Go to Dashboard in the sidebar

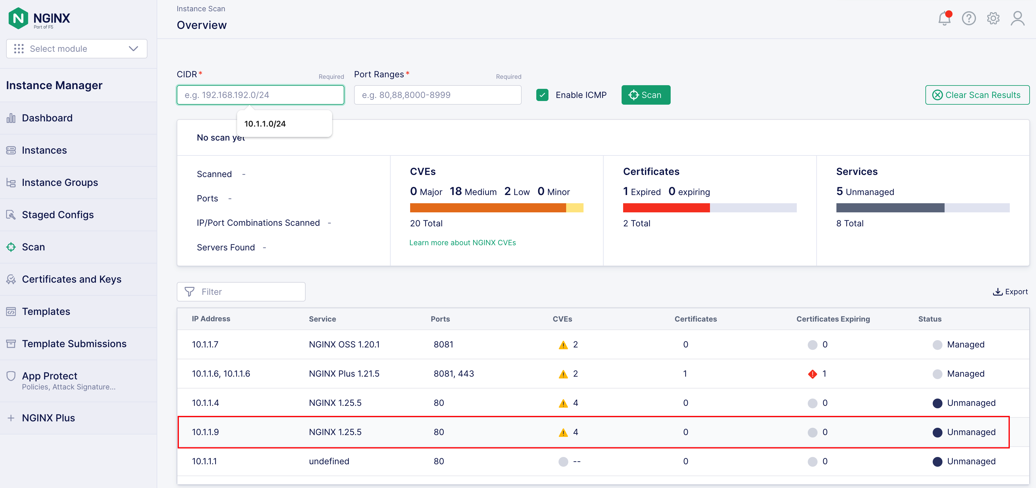pos(47,118)
